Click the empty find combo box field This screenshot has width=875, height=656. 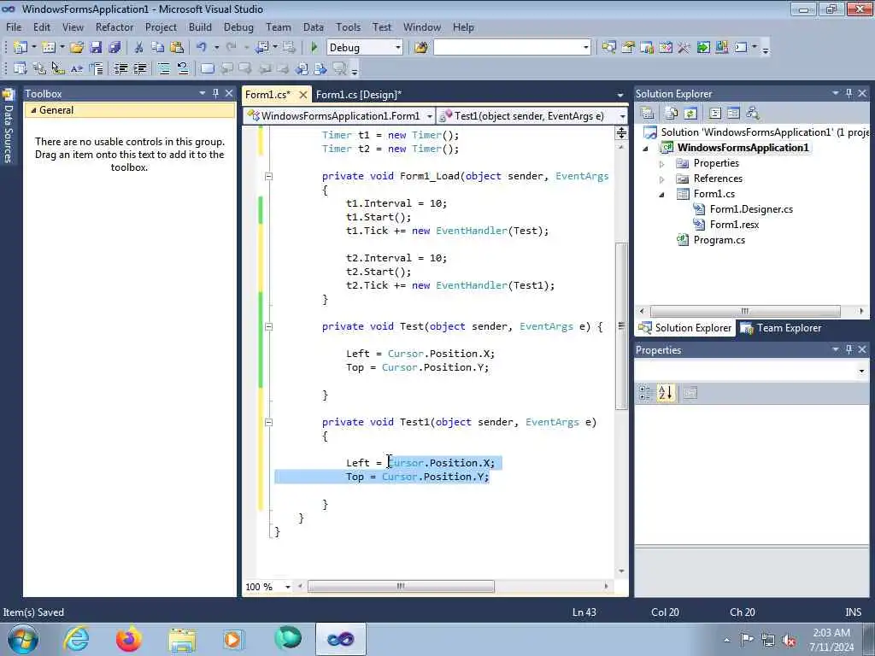(507, 48)
